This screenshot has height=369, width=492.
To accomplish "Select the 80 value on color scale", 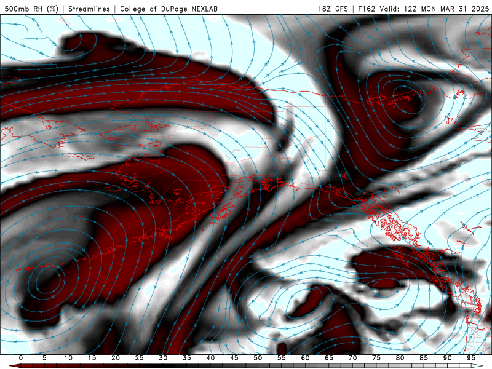I will 400,358.
